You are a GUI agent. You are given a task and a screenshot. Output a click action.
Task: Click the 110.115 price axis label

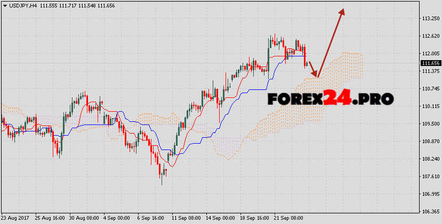click(x=429, y=106)
